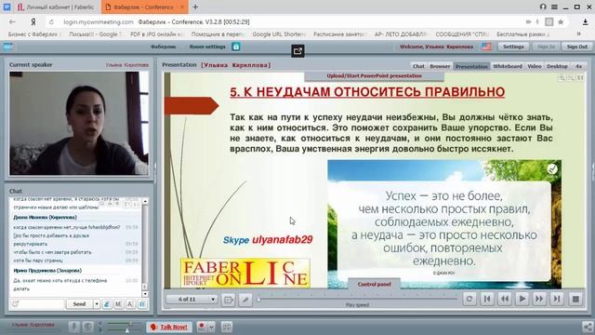Switch to the Личный кабинет Faberlic browser tab
595x335 pixels.
[58, 7]
